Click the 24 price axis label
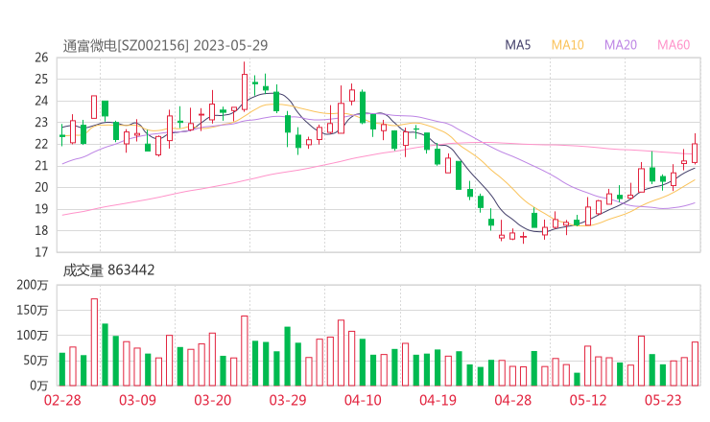The height and width of the screenshot is (422, 710). click(x=41, y=101)
